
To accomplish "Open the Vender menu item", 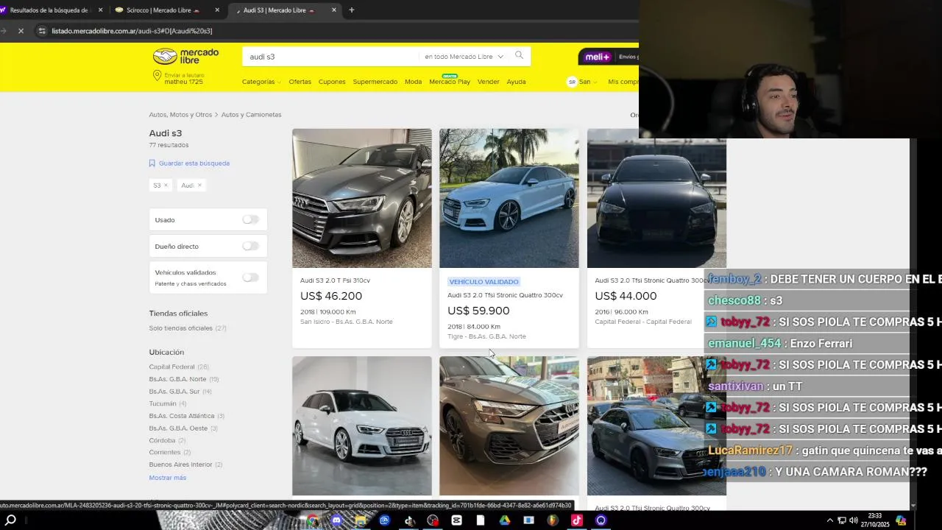I will pyautogui.click(x=489, y=82).
